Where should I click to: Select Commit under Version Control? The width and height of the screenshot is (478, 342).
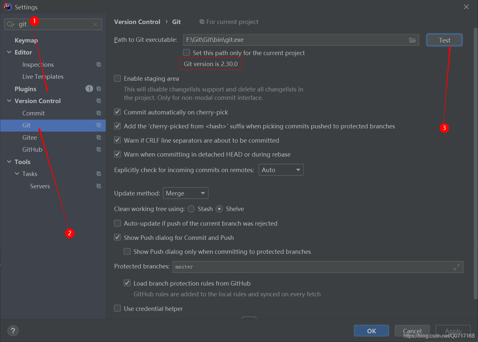point(33,113)
